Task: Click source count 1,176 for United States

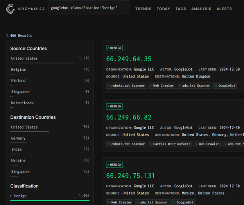Action: click(x=84, y=58)
